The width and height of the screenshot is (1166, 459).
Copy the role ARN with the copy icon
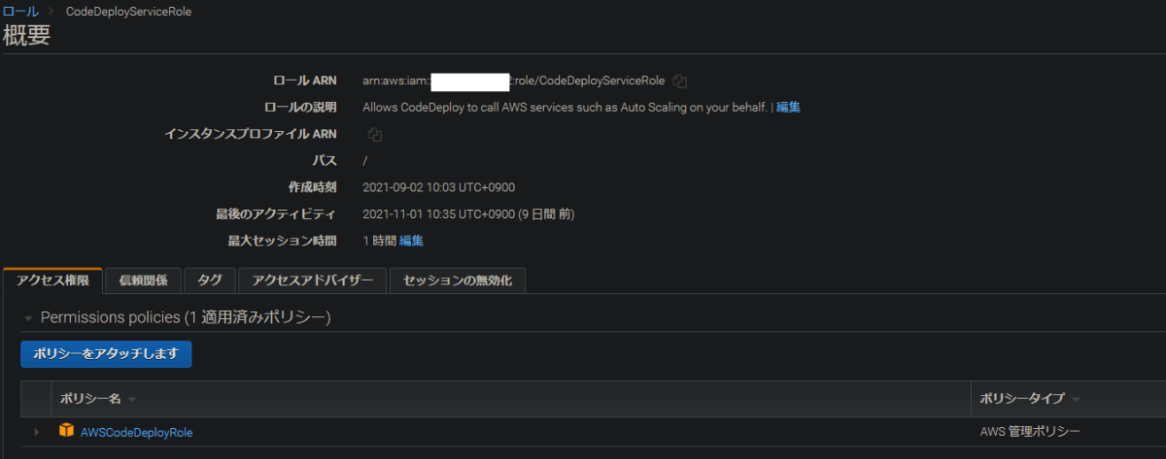pos(680,82)
